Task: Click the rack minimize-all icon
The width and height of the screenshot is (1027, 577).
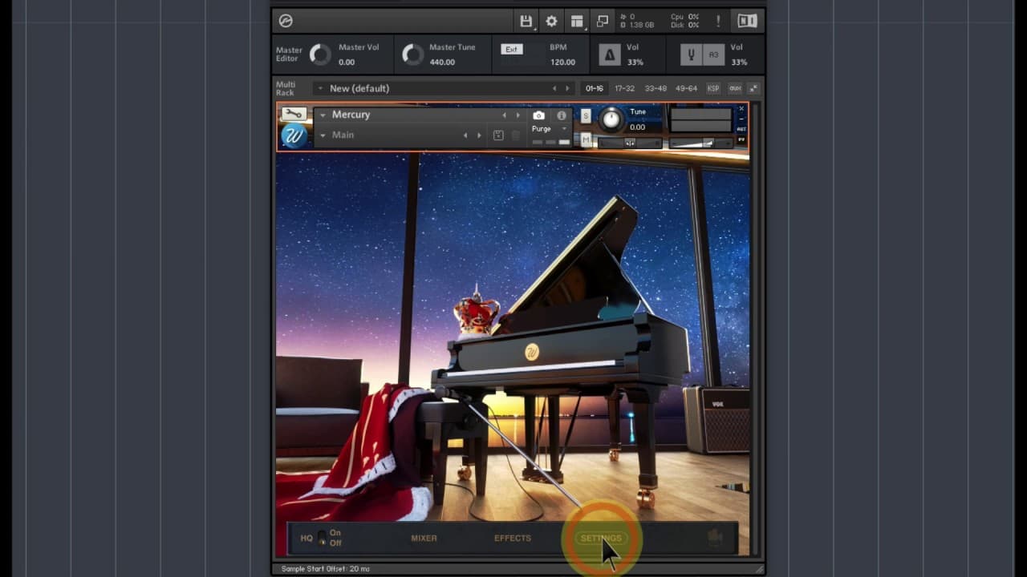Action: point(753,88)
